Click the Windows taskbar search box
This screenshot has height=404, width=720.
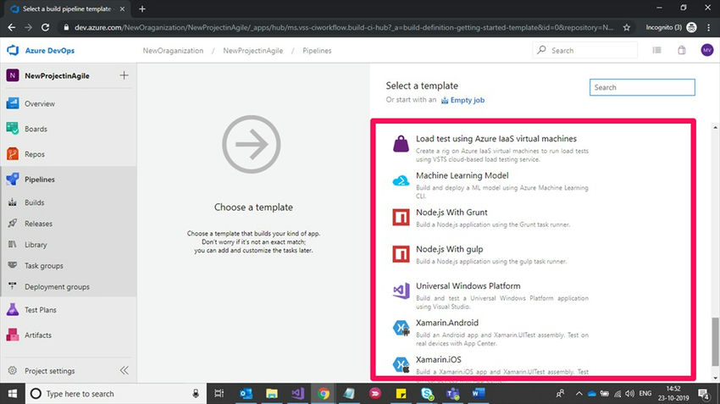point(115,394)
